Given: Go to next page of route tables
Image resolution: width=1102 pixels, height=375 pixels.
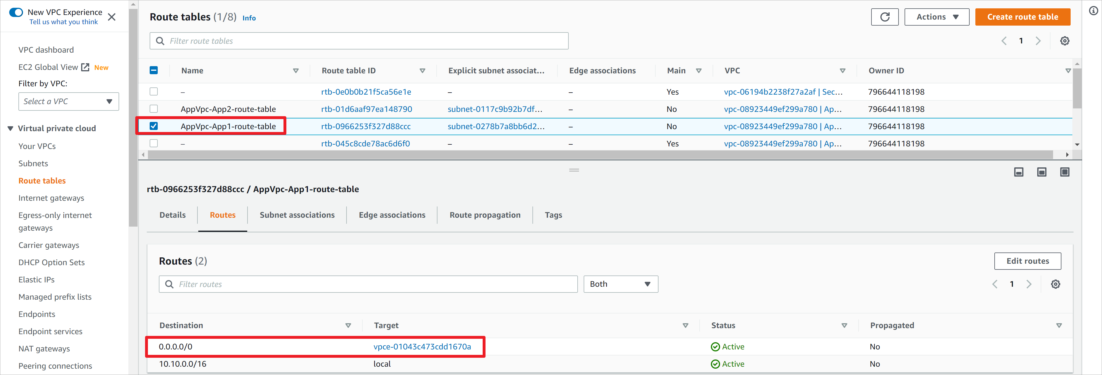Looking at the screenshot, I should click(x=1038, y=41).
